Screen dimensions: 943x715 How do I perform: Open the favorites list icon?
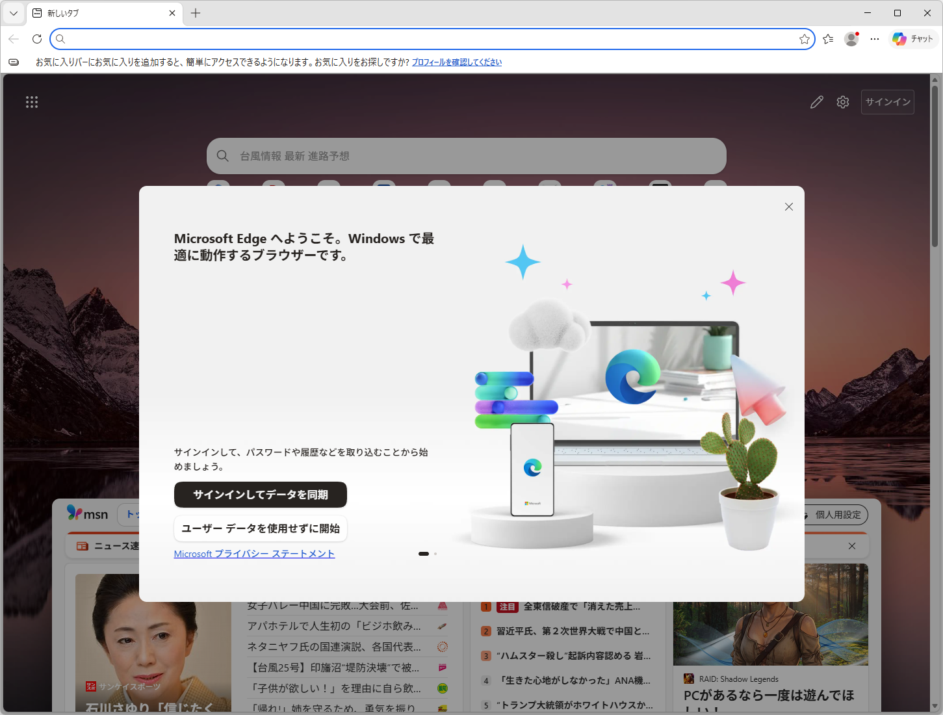pos(828,39)
